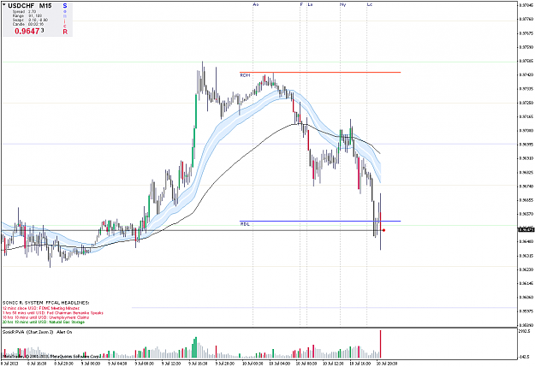
Task: Click the red 0.9647 price readout
Action: (x=27, y=32)
